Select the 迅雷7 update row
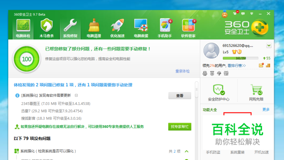The height and width of the screenshot is (160, 284). (52, 111)
